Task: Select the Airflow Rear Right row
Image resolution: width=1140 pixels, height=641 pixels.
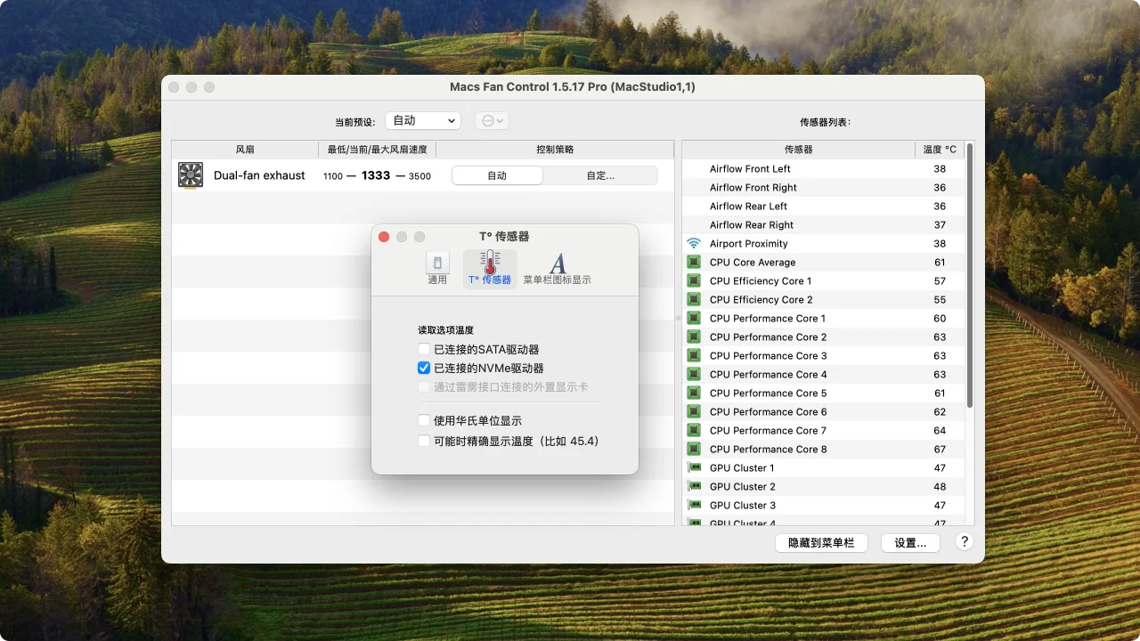Action: (823, 225)
